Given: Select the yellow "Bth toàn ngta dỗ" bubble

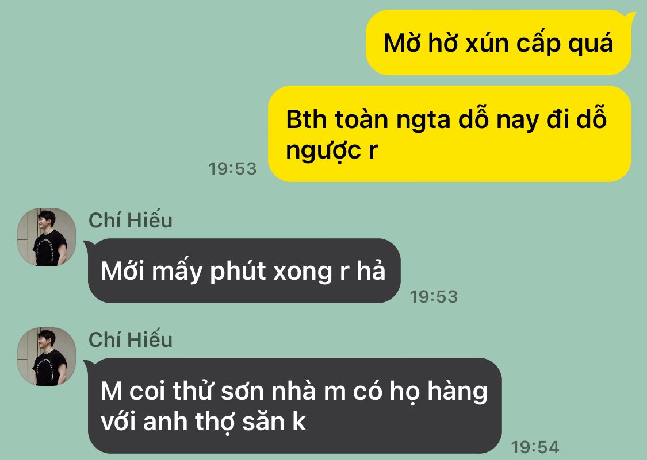Looking at the screenshot, I should (450, 134).
